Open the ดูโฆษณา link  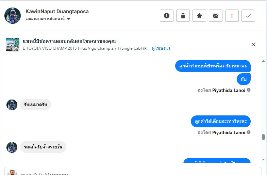pos(161,48)
